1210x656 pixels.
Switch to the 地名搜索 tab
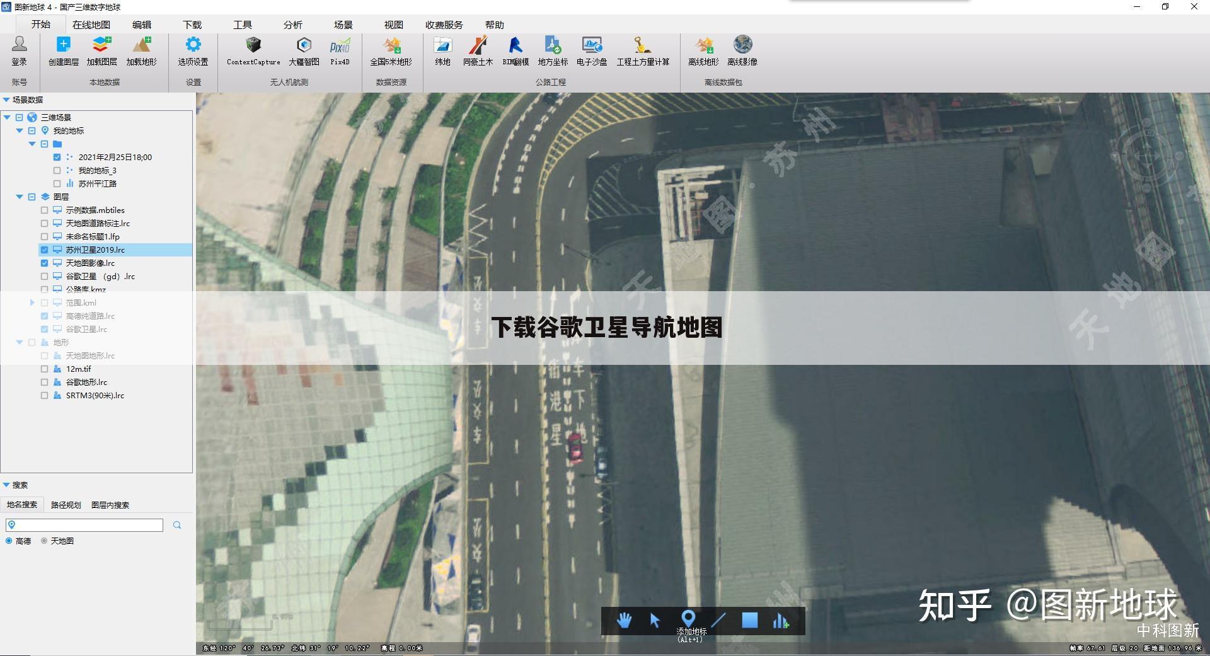coord(22,505)
